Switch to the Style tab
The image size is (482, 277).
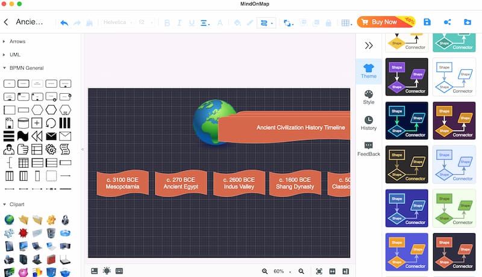369,97
